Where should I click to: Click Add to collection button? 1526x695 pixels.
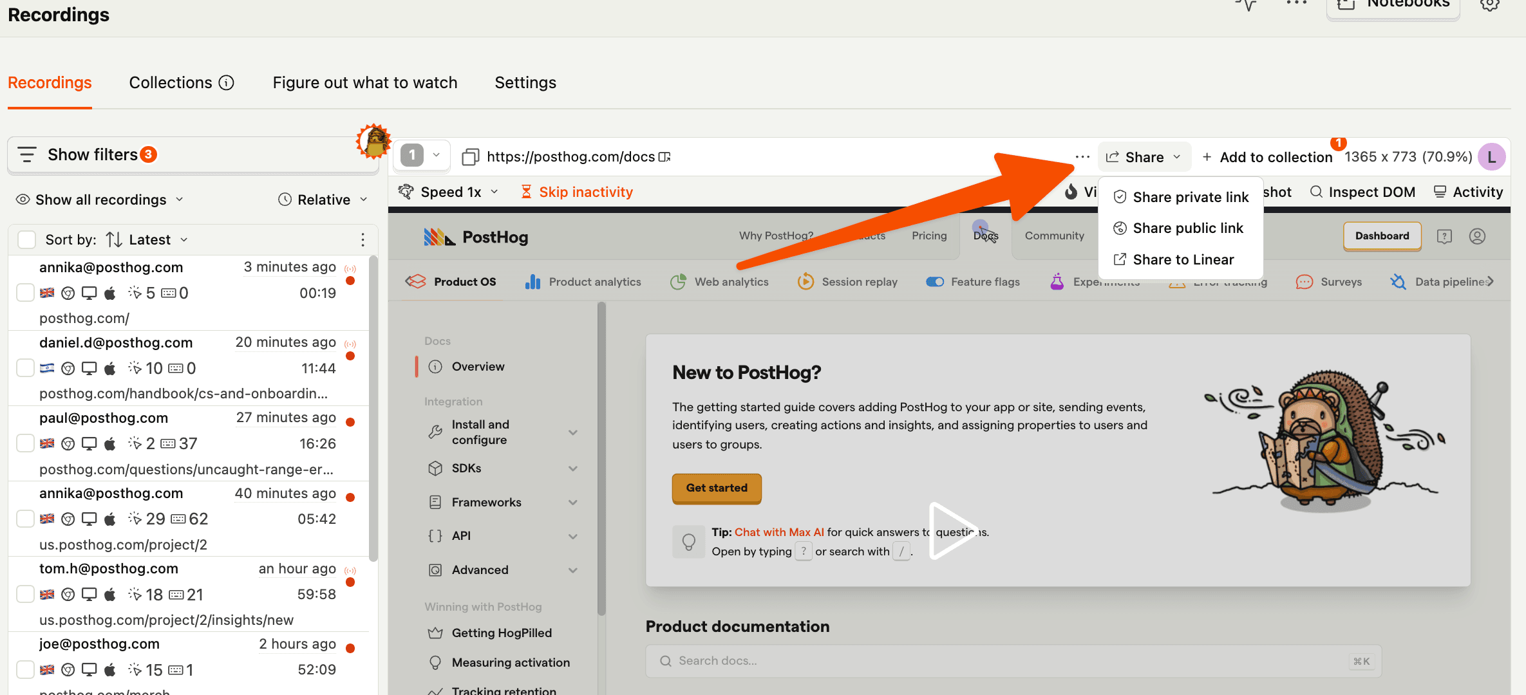tap(1267, 157)
